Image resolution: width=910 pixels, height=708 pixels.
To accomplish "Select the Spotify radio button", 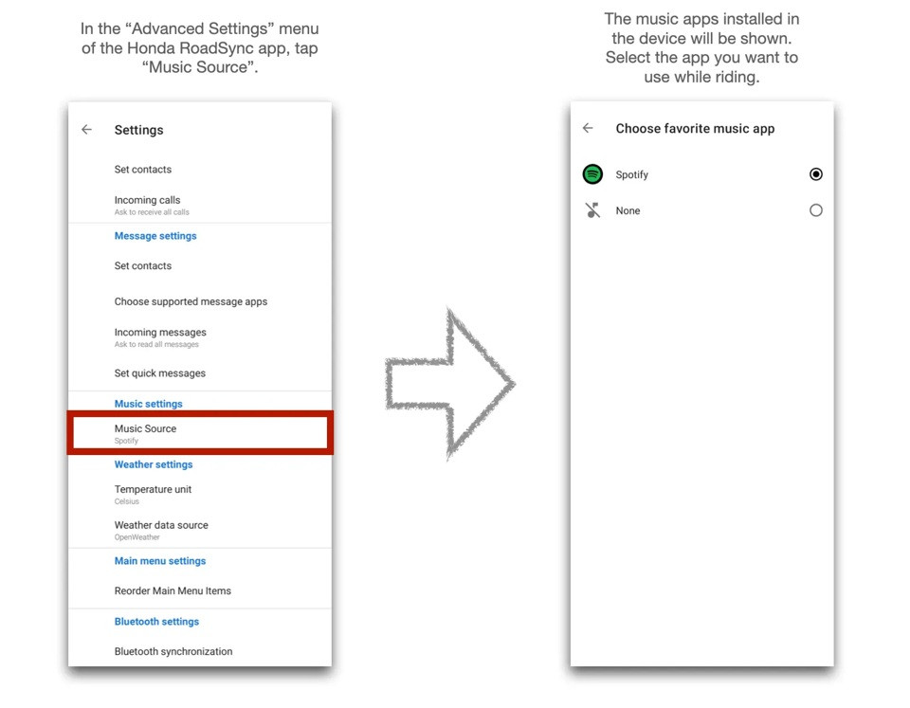I will (x=815, y=174).
